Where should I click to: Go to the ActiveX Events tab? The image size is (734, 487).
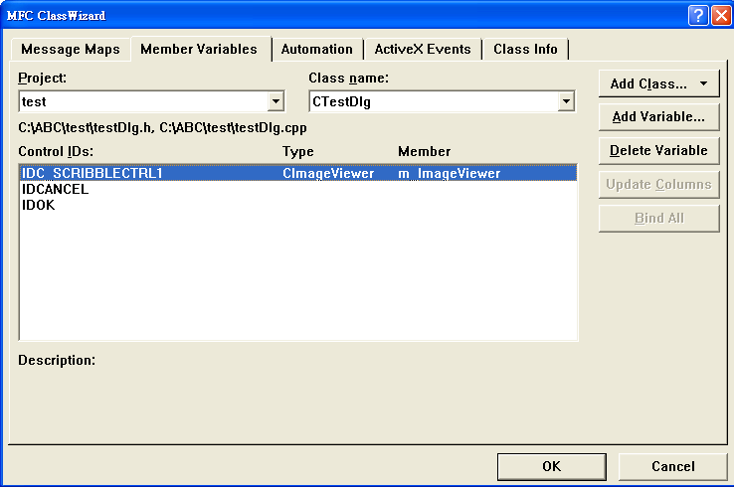coord(423,49)
